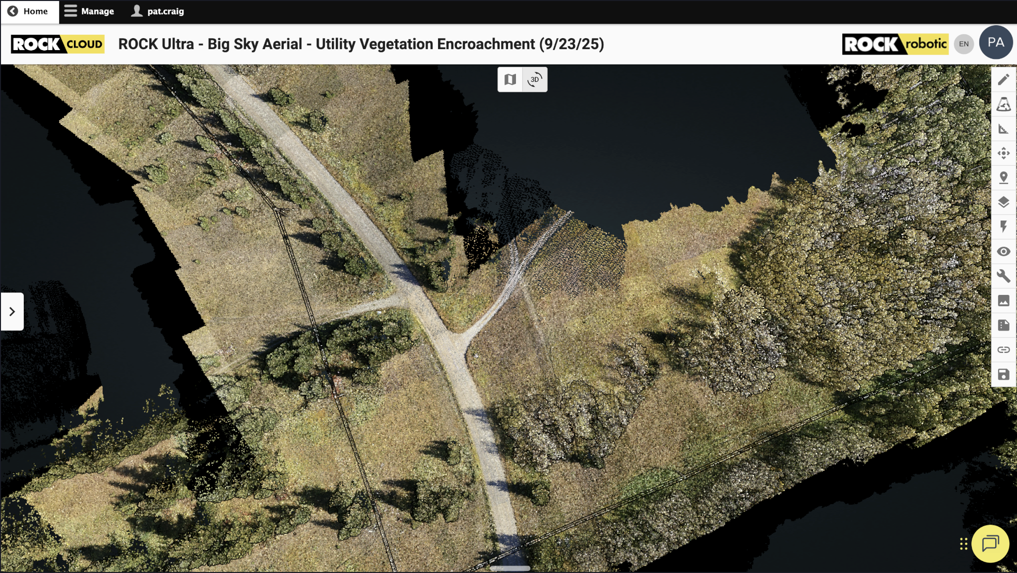Click the lightning bolt processing icon
Viewport: 1017px width, 573px height.
pos(1003,227)
